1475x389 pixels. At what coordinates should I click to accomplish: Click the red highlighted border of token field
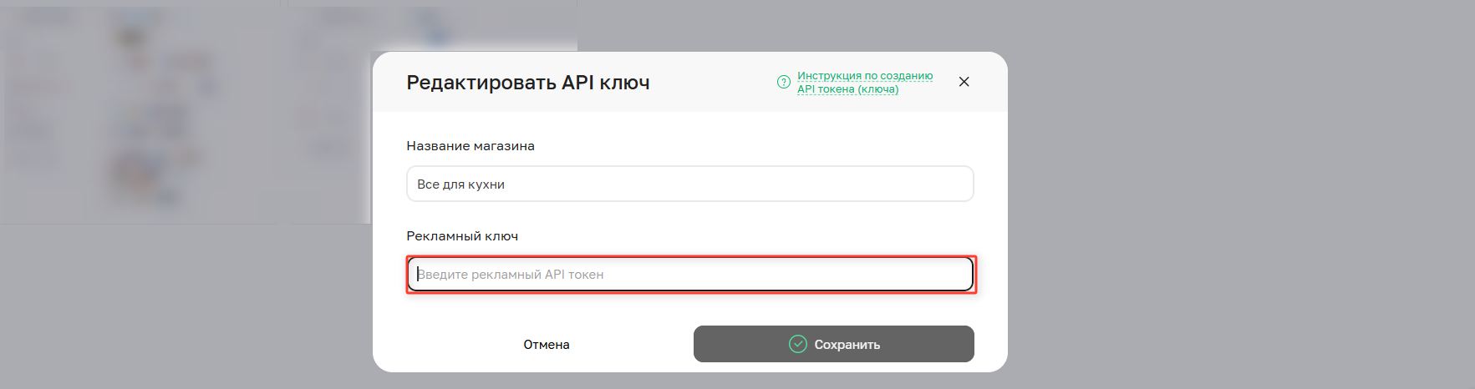point(690,256)
